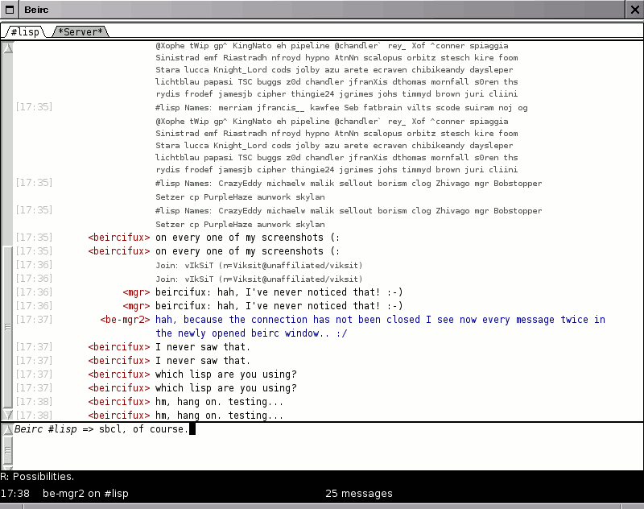Click first 'Join: vIkSiT' line at 17:36

tap(258, 266)
